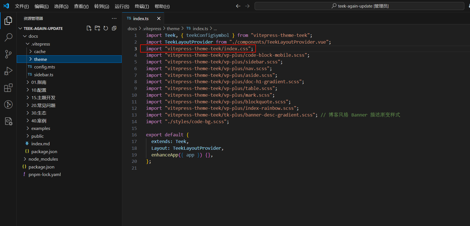Open the 终端(T) menu
470x226 pixels.
coord(142,6)
